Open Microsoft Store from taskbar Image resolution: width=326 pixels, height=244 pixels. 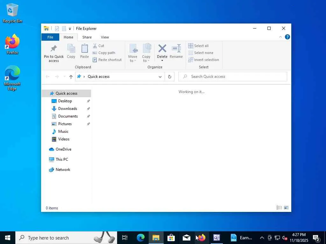[x=171, y=238]
